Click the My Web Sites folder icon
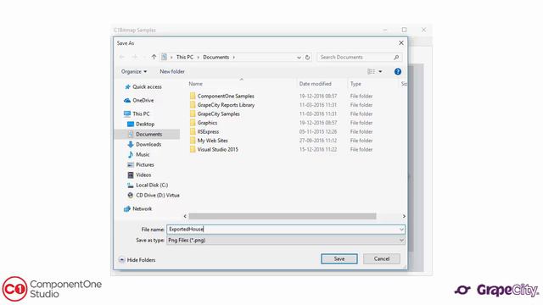This screenshot has width=543, height=305. click(193, 141)
